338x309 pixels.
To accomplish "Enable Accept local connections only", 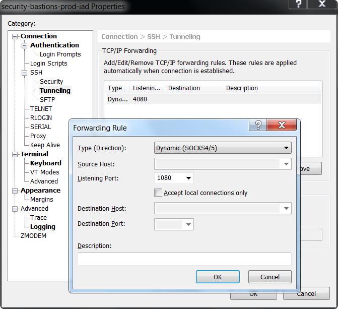I will pos(158,193).
